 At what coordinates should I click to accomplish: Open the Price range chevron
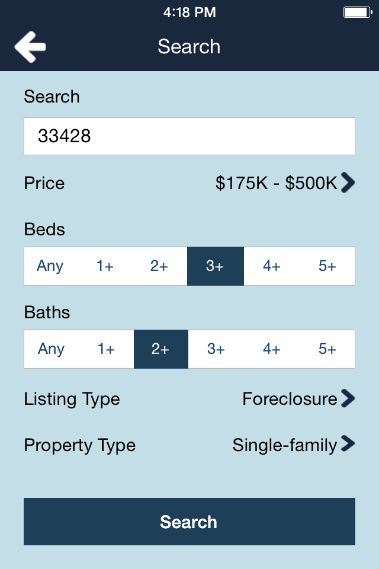tap(348, 183)
